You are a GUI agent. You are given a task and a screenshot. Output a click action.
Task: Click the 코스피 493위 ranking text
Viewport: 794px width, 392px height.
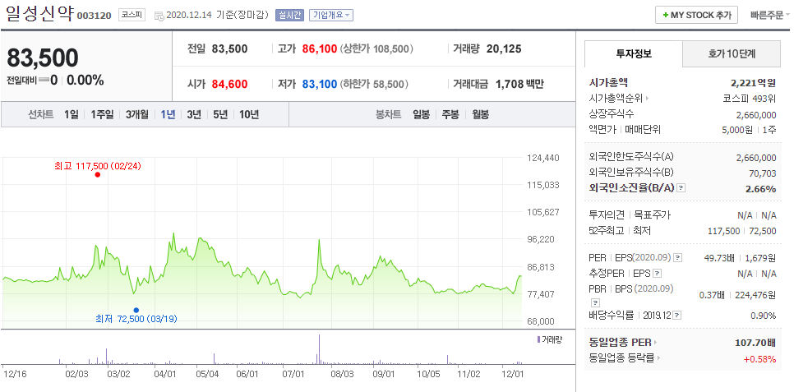[750, 99]
